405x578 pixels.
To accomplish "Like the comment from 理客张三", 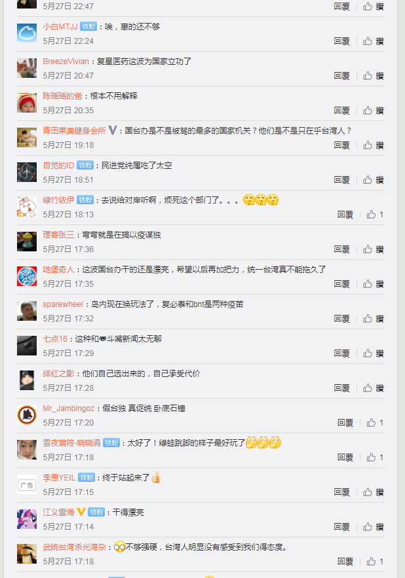I will click(374, 249).
